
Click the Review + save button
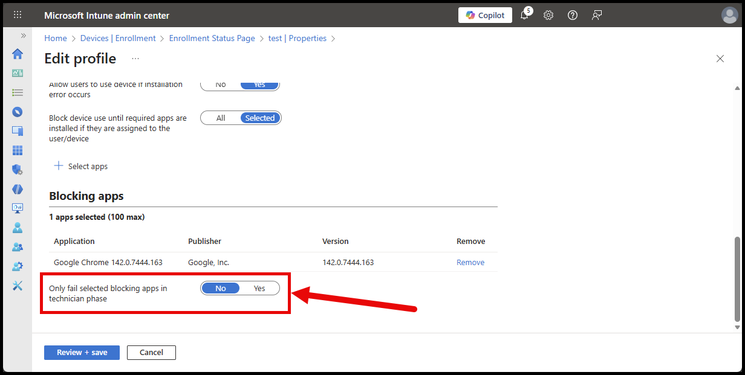coord(82,352)
